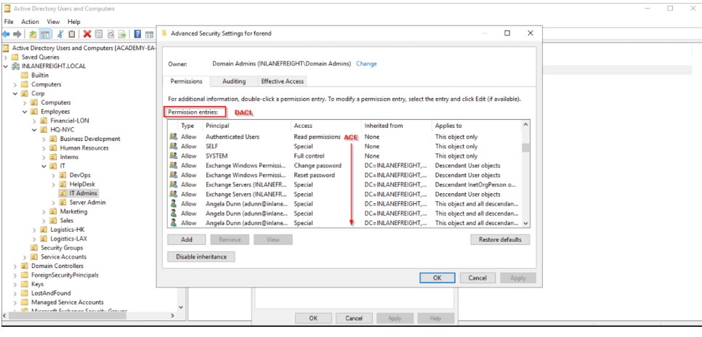Collapse the Corp OU
The height and width of the screenshot is (337, 702).
click(x=15, y=94)
